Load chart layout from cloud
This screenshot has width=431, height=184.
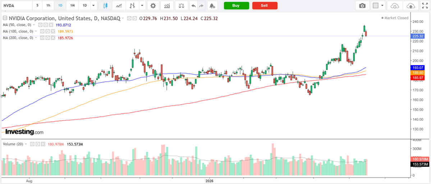(x=394, y=5)
